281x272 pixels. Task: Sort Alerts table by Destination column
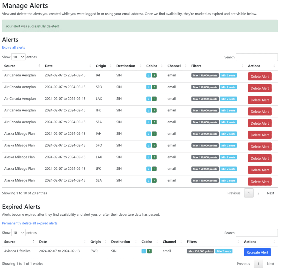[126, 66]
